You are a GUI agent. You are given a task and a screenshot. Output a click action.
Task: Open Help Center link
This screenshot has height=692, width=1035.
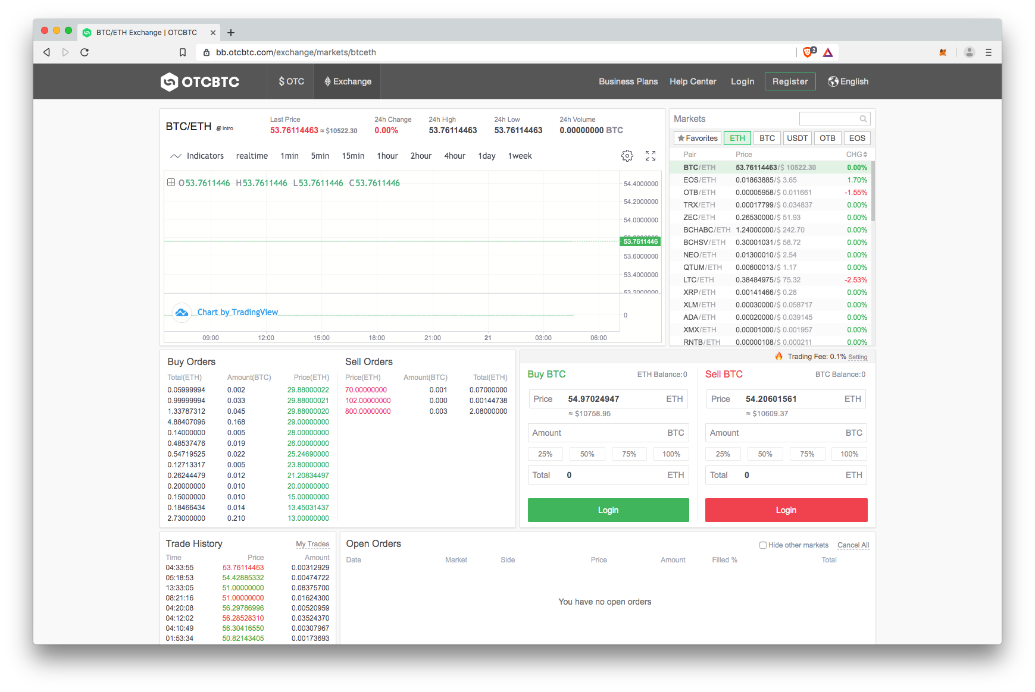(x=693, y=81)
